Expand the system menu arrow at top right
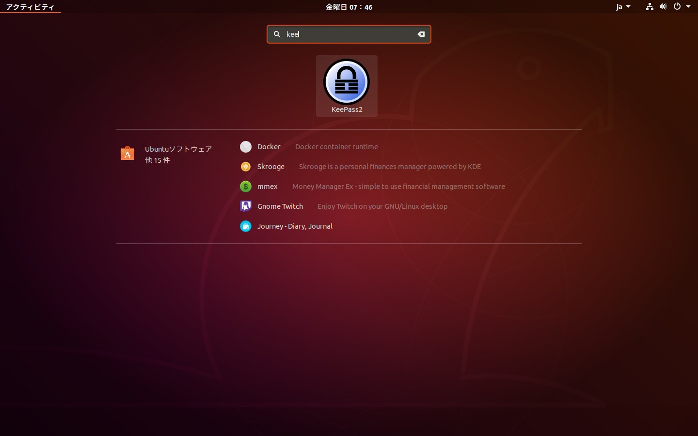This screenshot has height=436, width=698. click(688, 7)
